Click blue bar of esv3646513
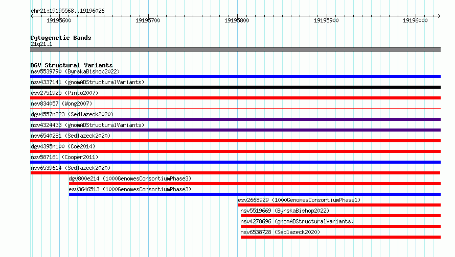The width and height of the screenshot is (455, 257). [x=255, y=194]
